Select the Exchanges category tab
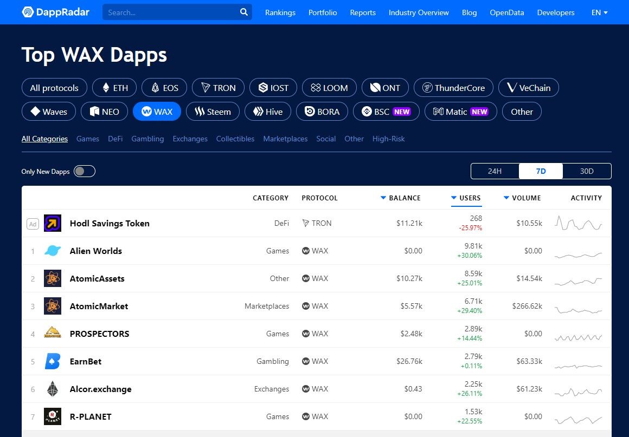 coord(190,139)
